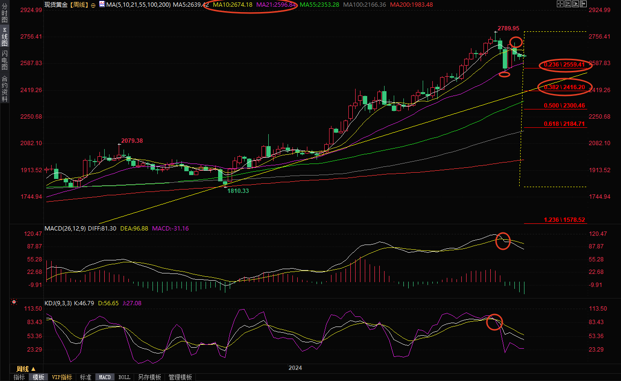Choose the 标准 template
Viewport: 621px width, 381px height.
pos(85,377)
